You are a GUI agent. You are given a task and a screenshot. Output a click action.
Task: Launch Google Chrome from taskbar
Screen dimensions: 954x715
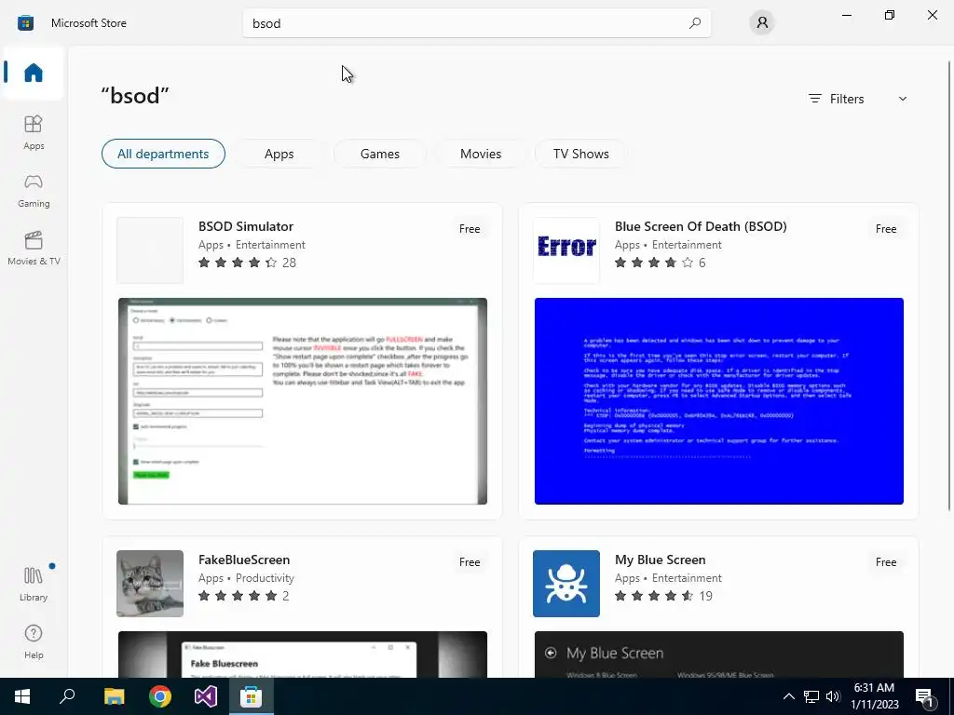160,696
